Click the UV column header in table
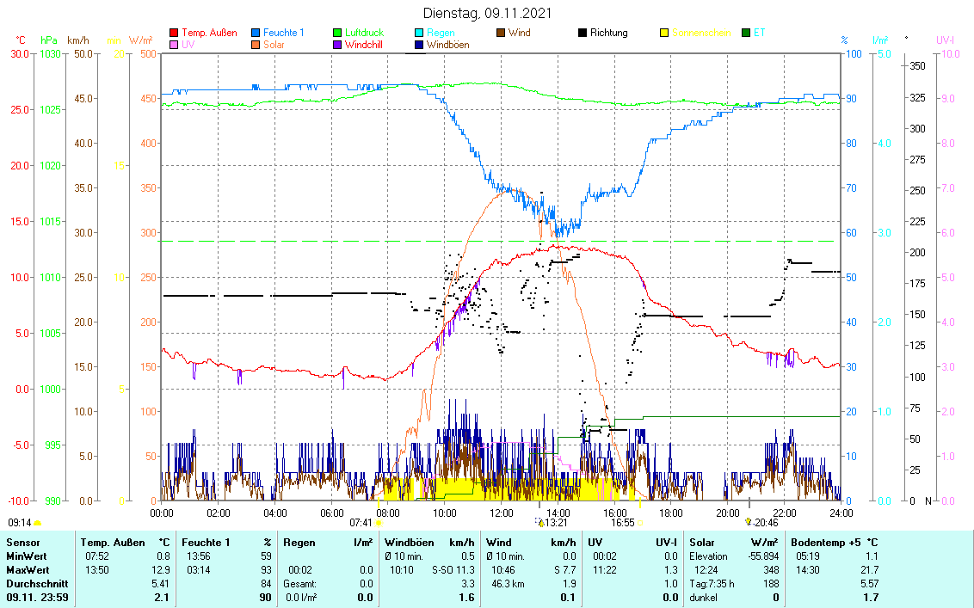Viewport: 974px width, 608px height. (595, 543)
